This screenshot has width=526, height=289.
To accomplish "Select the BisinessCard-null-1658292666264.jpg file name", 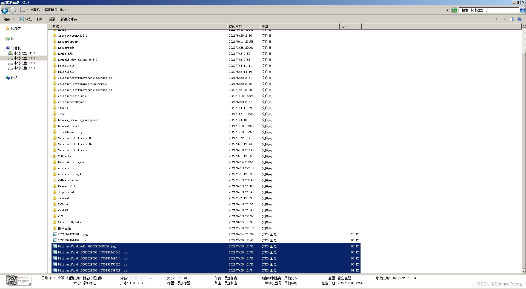I will [x=87, y=246].
